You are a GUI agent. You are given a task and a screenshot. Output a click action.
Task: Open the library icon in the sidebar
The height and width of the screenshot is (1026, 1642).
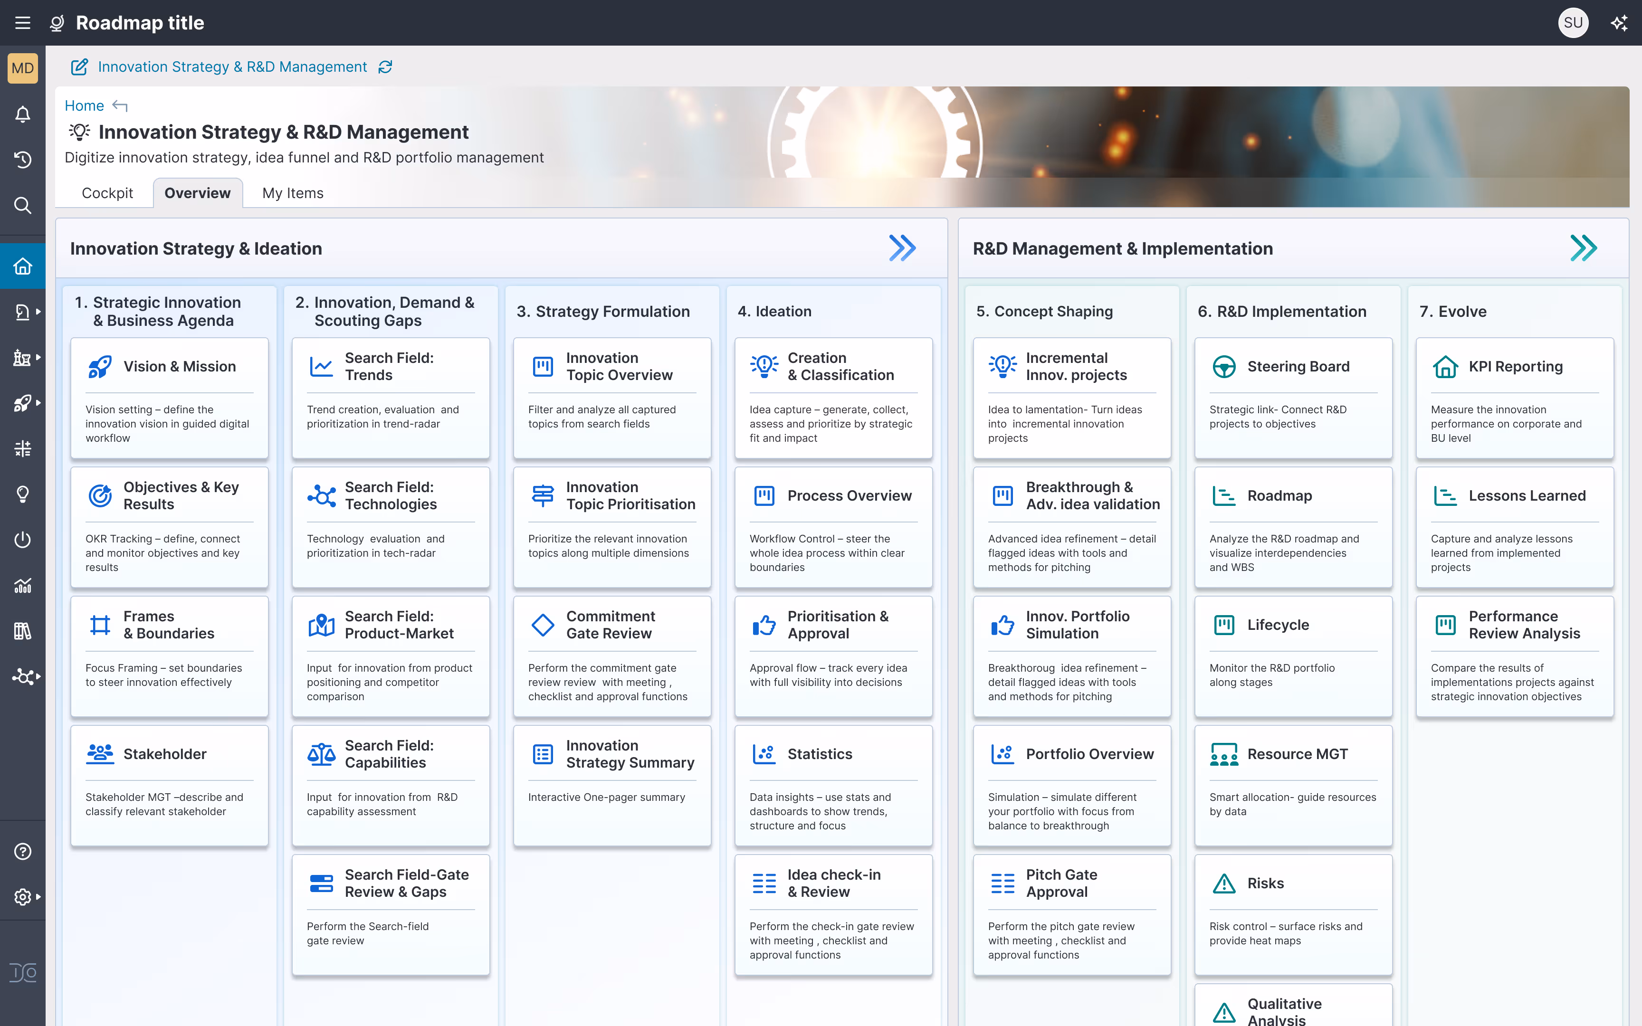(x=22, y=631)
